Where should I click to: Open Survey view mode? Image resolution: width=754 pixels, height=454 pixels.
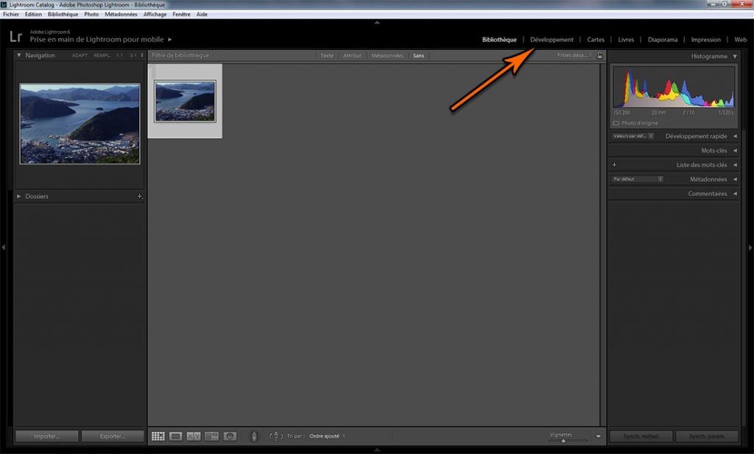pos(212,436)
